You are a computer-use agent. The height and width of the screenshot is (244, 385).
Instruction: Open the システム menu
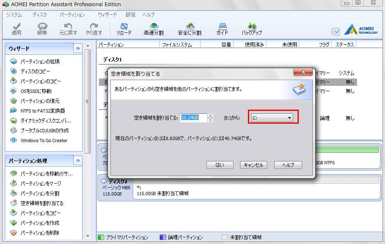pos(14,15)
